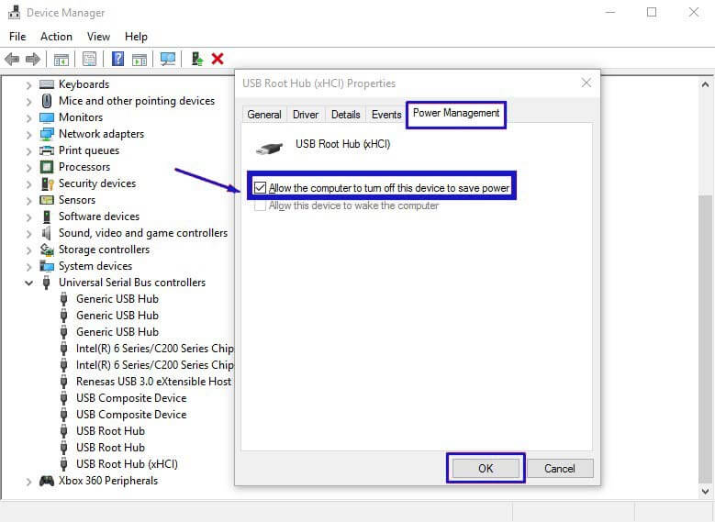Click the device tree scrollbar down arrow
Screen dimensions: 715x522
pyautogui.click(x=706, y=492)
